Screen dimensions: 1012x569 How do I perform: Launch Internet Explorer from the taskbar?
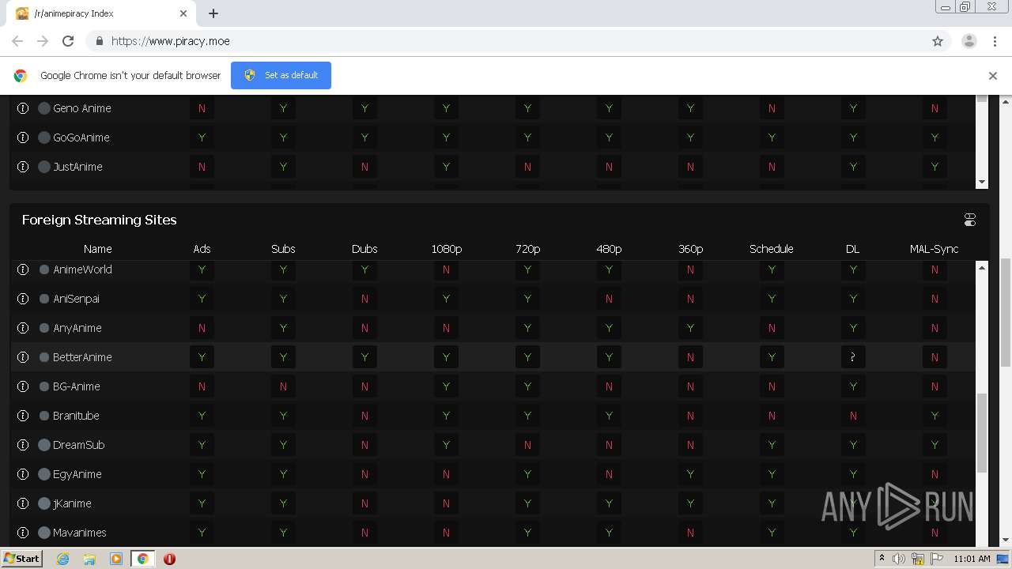point(63,559)
